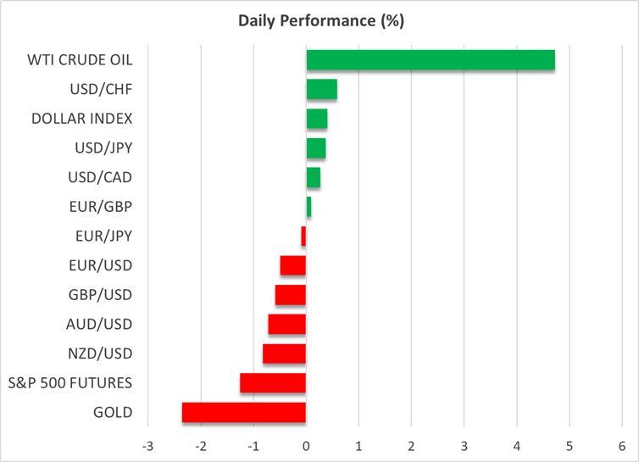
Task: Select the Dollar Index green bar
Action: click(x=317, y=119)
